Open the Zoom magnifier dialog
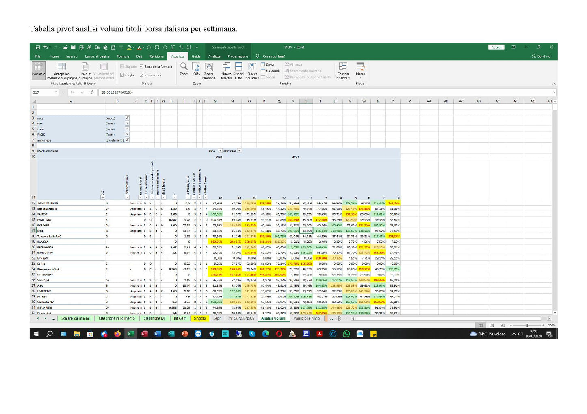 184,69
